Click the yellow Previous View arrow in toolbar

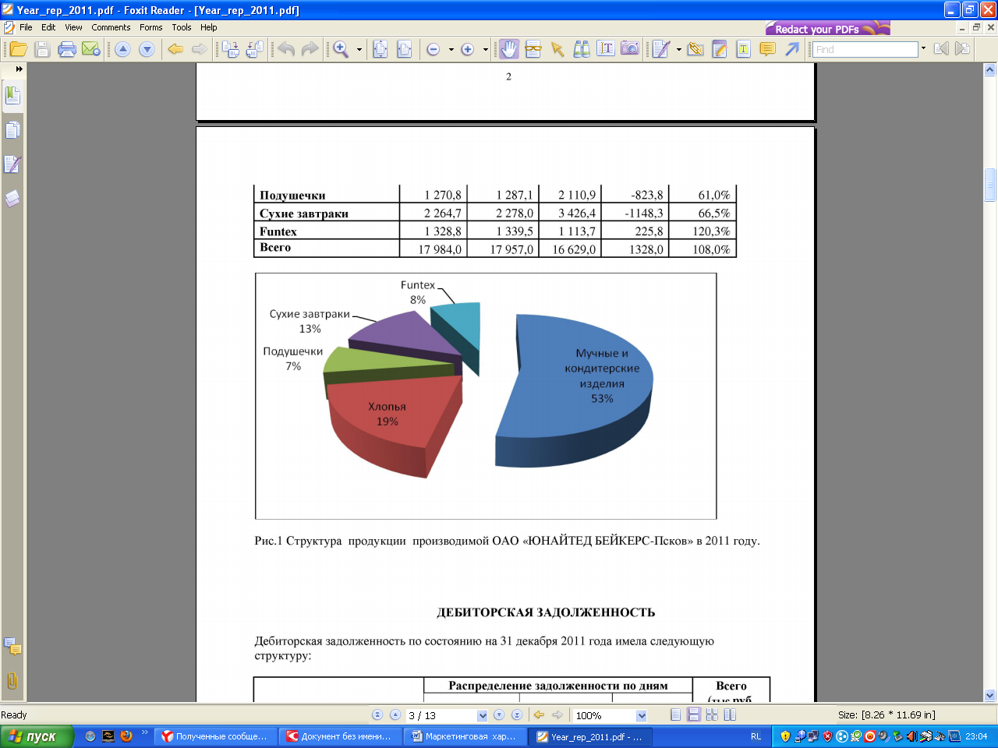(x=175, y=49)
